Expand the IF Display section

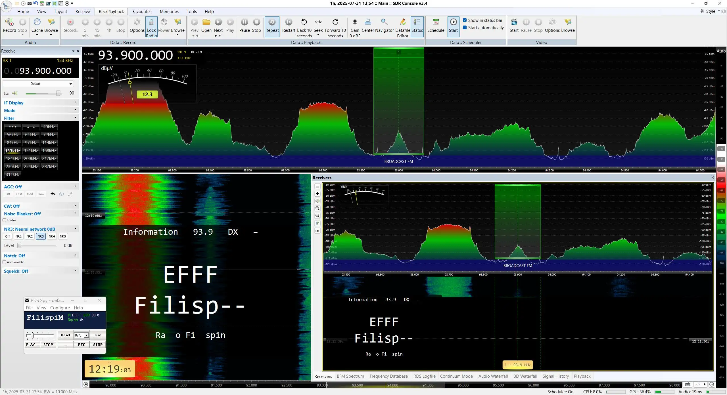click(40, 103)
